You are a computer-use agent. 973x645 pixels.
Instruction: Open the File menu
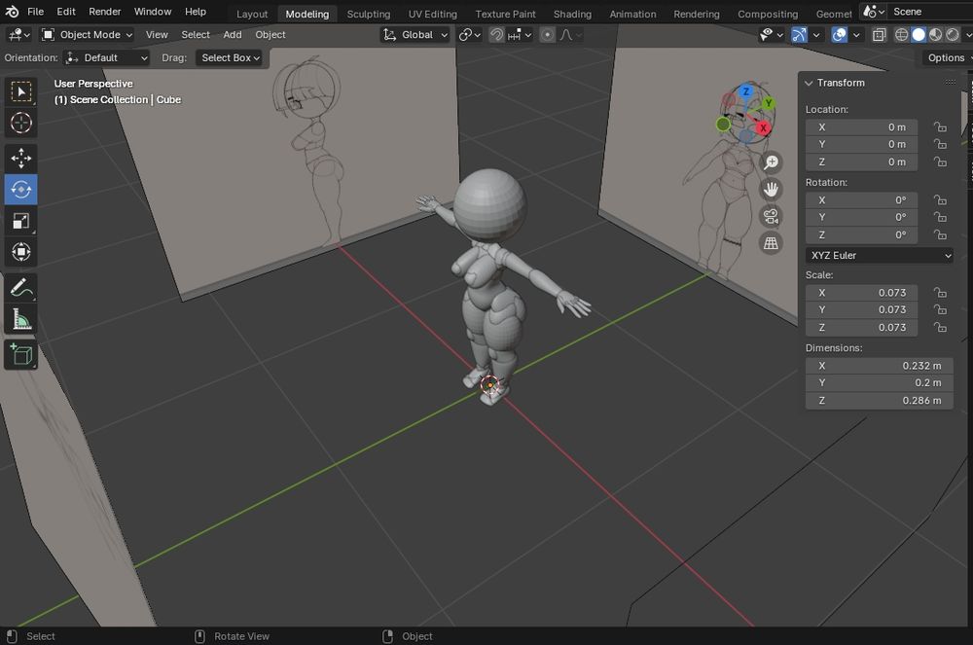(35, 11)
